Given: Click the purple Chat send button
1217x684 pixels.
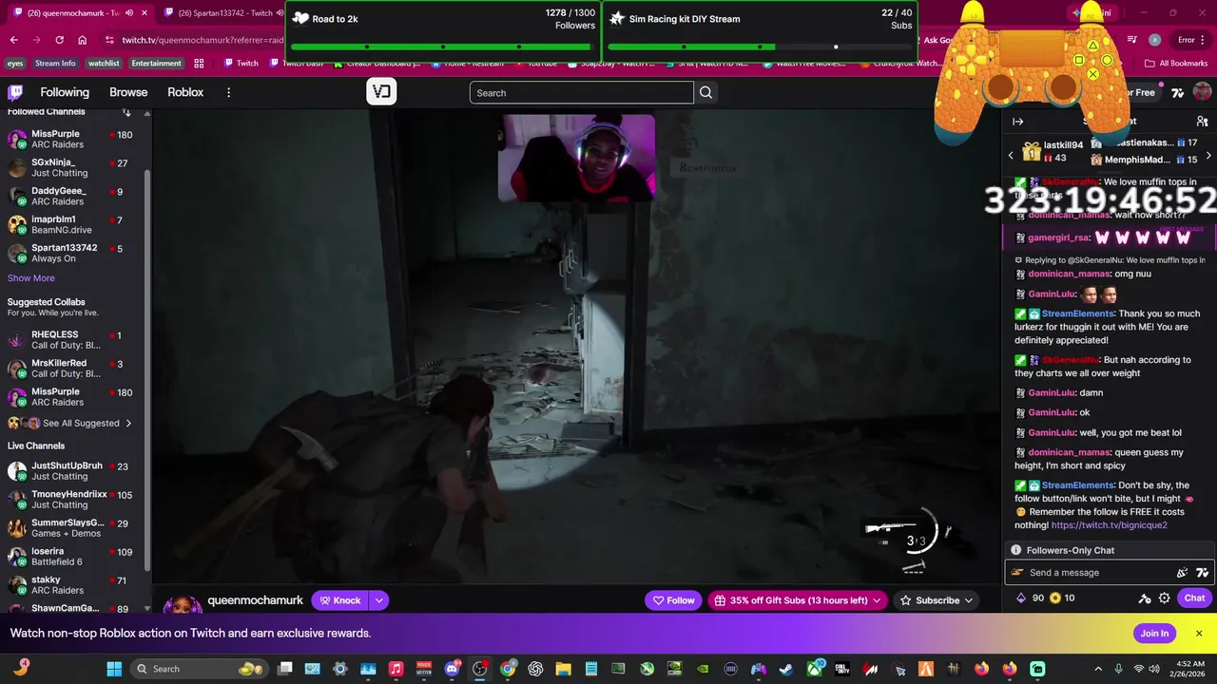Looking at the screenshot, I should click(1194, 598).
